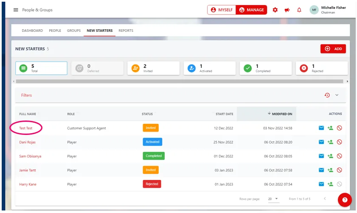The image size is (357, 213).
Task: Click the Invited badge for Test Test
Action: click(x=151, y=128)
